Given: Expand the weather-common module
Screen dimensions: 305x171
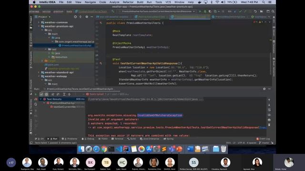Looking at the screenshot, I should [39, 22].
